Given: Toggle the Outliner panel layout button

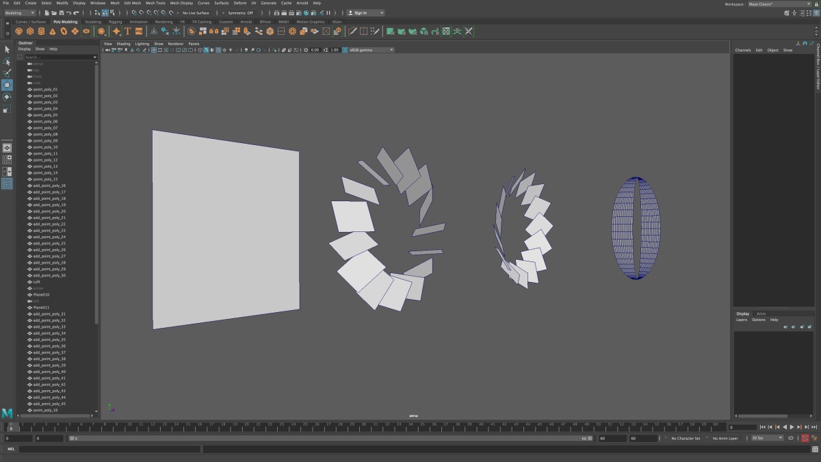Looking at the screenshot, I should pos(7,183).
